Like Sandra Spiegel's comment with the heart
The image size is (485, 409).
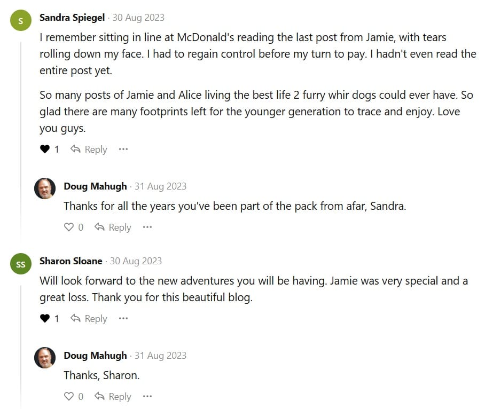pyautogui.click(x=45, y=150)
